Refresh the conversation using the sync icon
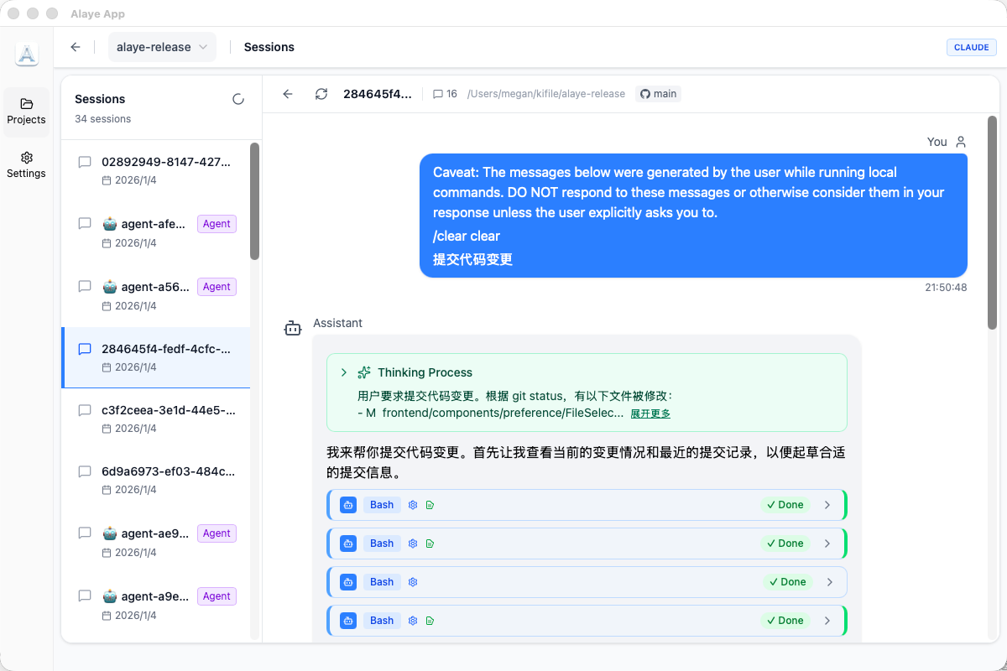Screen dimensions: 1007x671 tap(321, 94)
